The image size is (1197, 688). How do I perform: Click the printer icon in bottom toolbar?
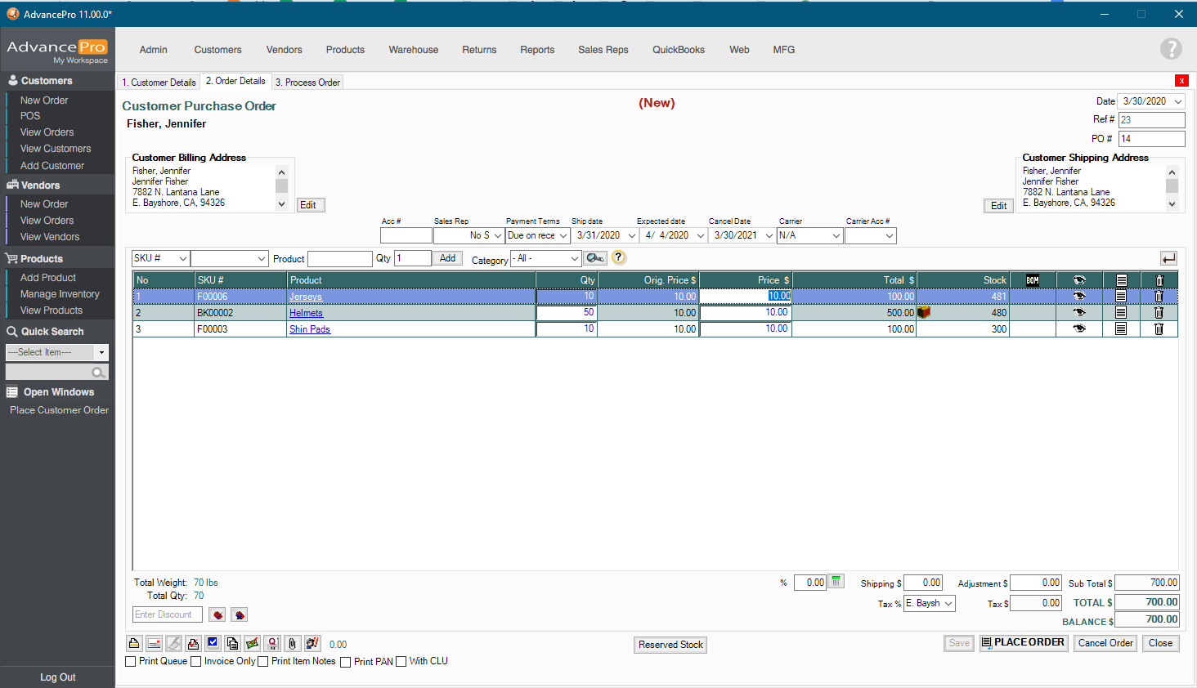(x=135, y=644)
